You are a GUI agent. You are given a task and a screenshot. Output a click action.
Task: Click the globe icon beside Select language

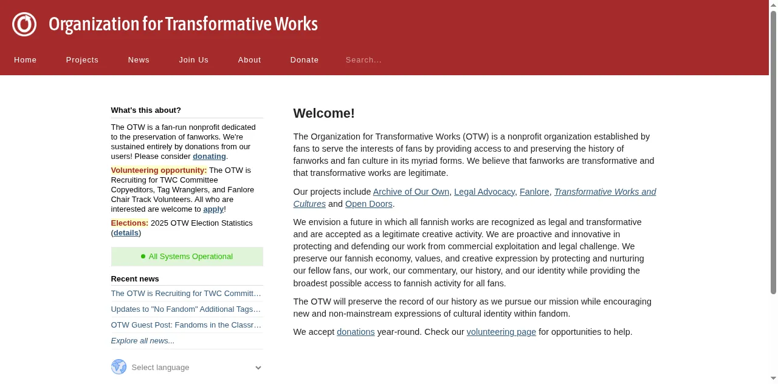[x=119, y=367]
